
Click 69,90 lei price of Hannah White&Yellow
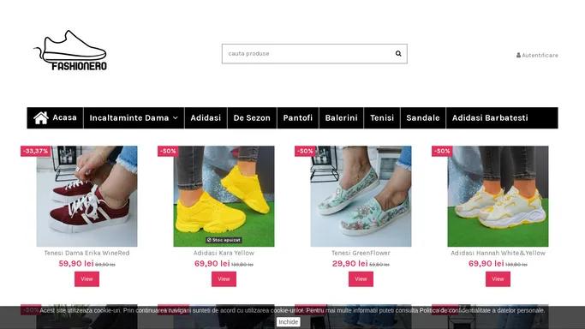(x=487, y=263)
